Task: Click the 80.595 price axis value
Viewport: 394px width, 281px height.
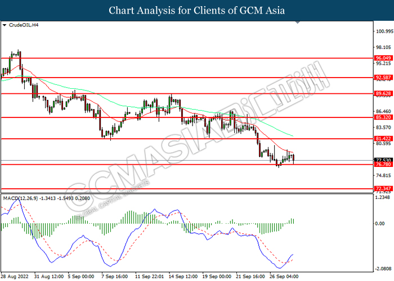Action: click(383, 143)
